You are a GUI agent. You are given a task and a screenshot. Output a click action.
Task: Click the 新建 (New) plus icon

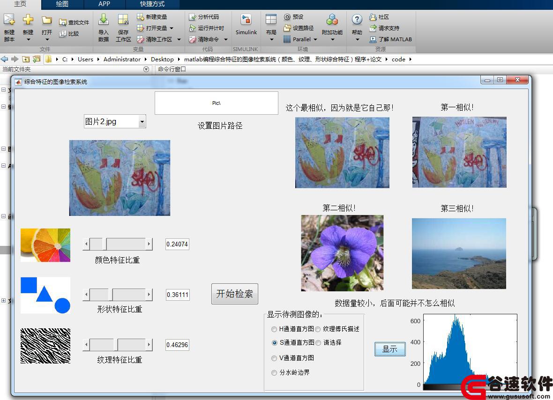(x=28, y=20)
